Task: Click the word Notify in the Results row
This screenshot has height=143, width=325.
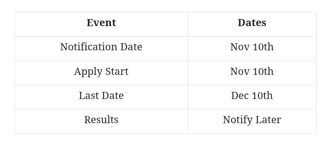Action: 238,120
